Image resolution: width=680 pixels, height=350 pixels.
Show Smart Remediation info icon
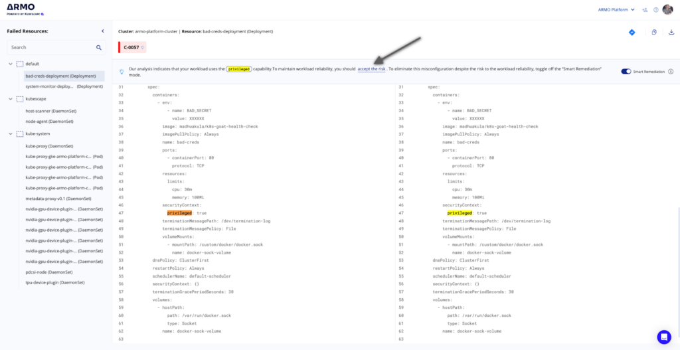point(671,72)
